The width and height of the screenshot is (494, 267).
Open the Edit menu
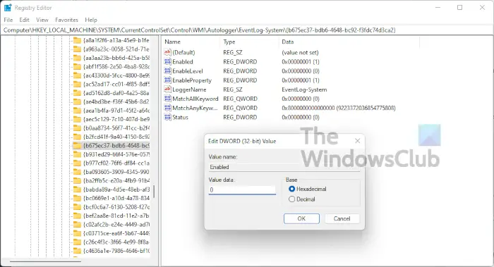point(24,20)
